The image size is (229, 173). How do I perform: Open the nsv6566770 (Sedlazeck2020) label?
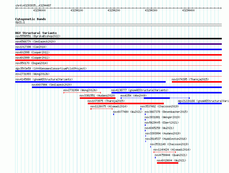[36, 41]
